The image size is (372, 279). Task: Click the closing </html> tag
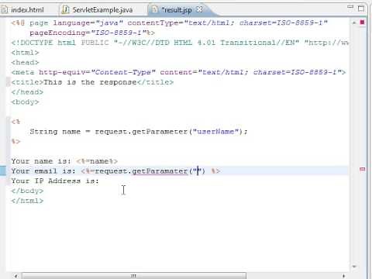(x=27, y=201)
